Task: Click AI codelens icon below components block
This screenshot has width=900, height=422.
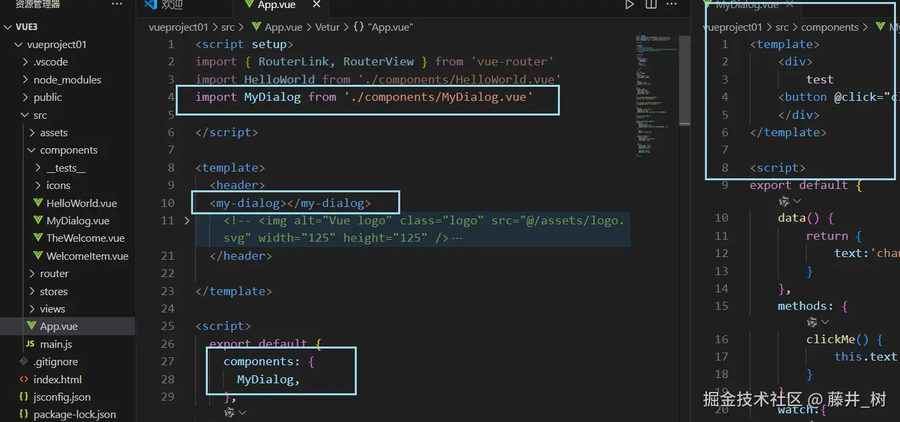Action: 230,413
